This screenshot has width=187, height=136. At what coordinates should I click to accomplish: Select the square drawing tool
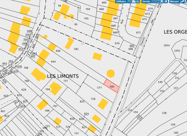158,1
